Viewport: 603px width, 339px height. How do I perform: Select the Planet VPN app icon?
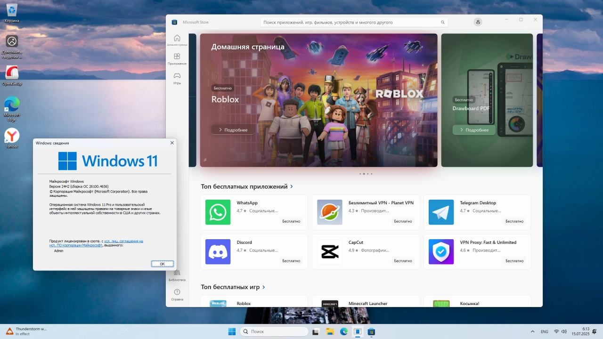tap(329, 212)
